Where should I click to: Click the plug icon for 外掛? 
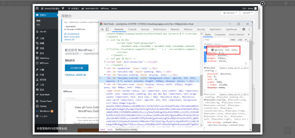click(x=37, y=75)
